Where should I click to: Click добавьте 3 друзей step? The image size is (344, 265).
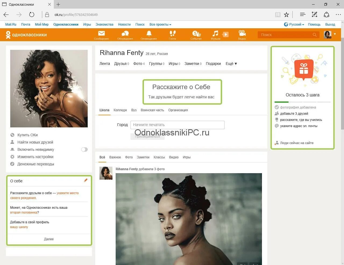[x=294, y=114]
